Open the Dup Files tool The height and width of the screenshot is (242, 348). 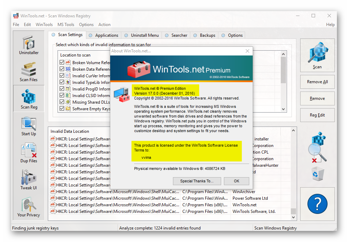[29, 153]
